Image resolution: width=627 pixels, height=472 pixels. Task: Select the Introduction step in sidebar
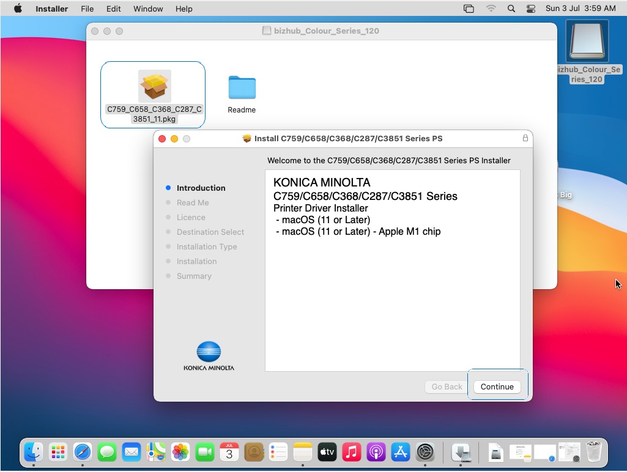tap(201, 188)
